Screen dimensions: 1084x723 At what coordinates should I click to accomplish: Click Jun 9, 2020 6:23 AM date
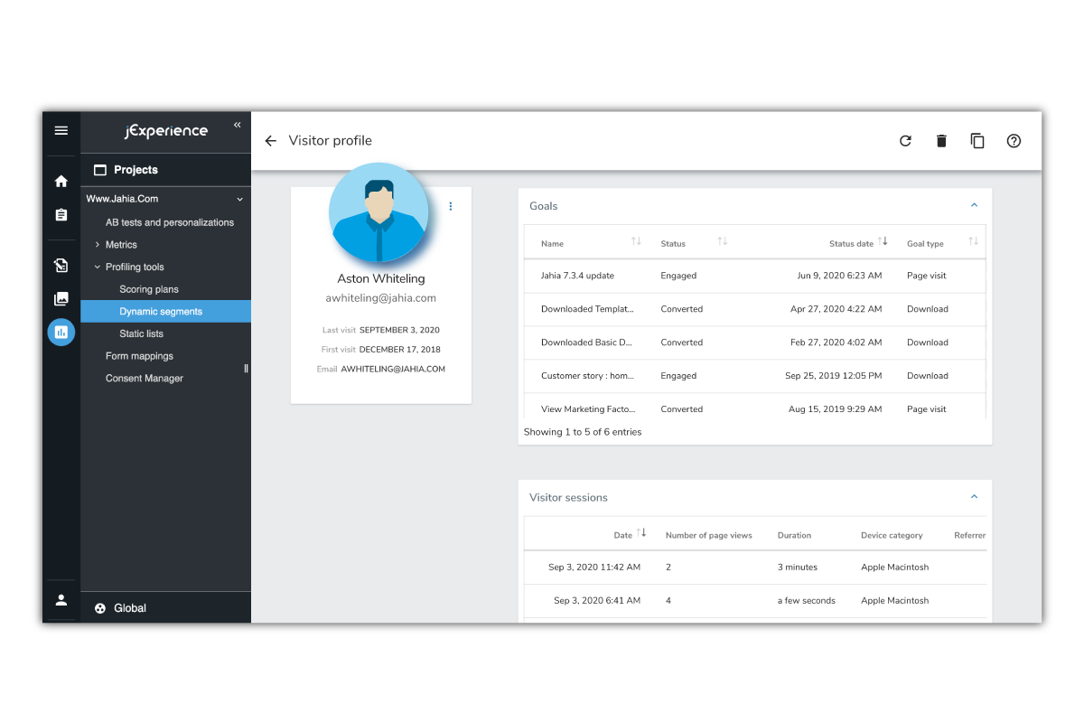click(x=839, y=276)
